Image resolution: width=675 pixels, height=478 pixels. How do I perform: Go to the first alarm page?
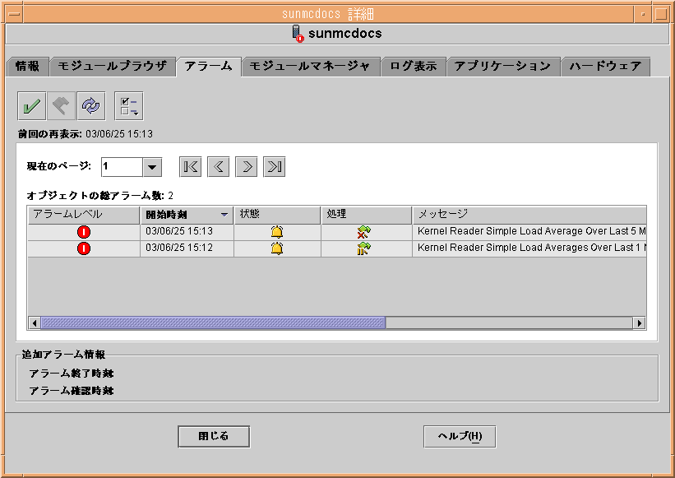pyautogui.click(x=190, y=167)
